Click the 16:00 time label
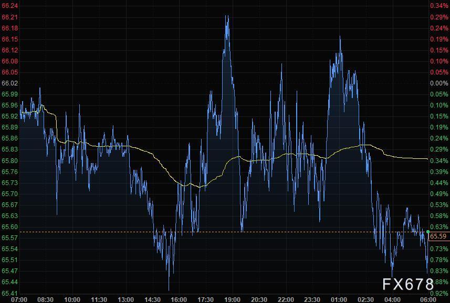The width and height of the screenshot is (450, 303). tap(179, 299)
